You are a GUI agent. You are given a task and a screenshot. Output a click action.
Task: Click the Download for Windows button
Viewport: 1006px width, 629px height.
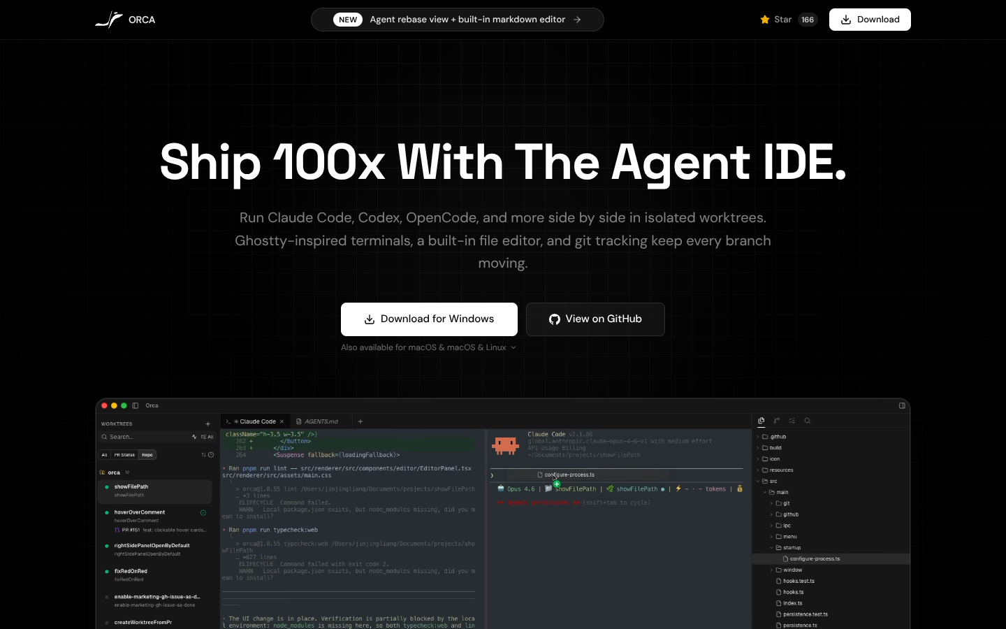(x=429, y=319)
